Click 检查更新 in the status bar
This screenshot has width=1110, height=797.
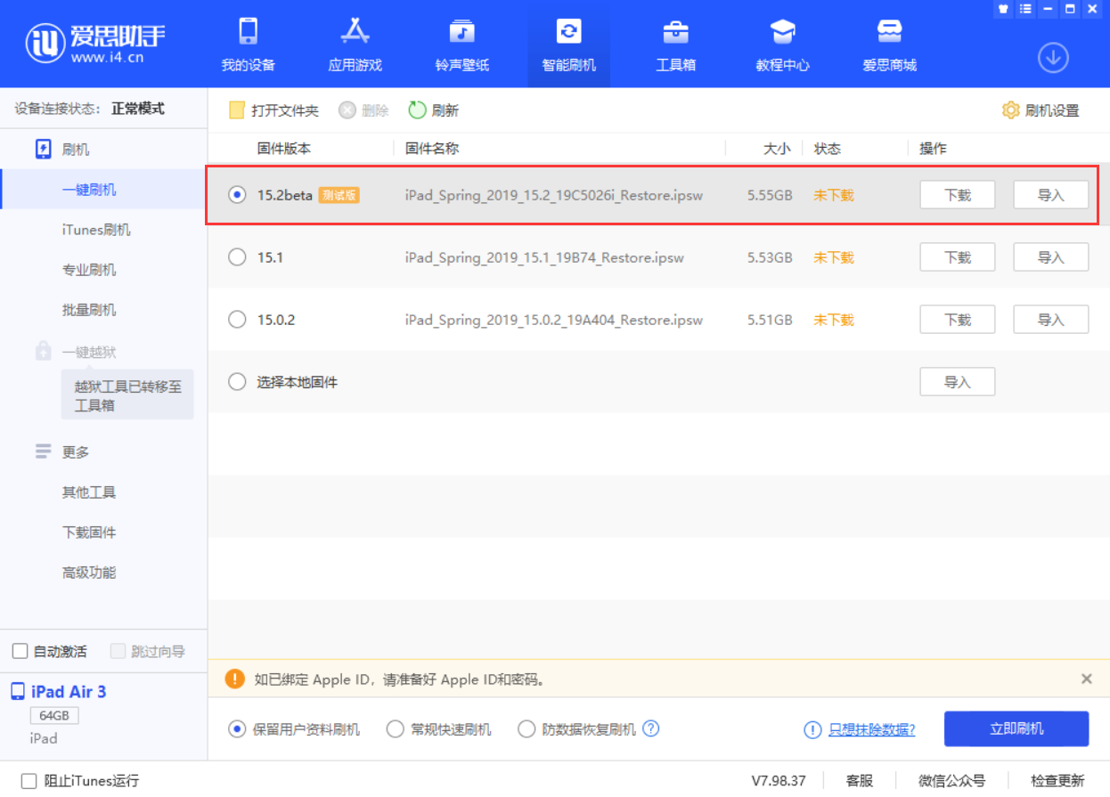(1057, 780)
